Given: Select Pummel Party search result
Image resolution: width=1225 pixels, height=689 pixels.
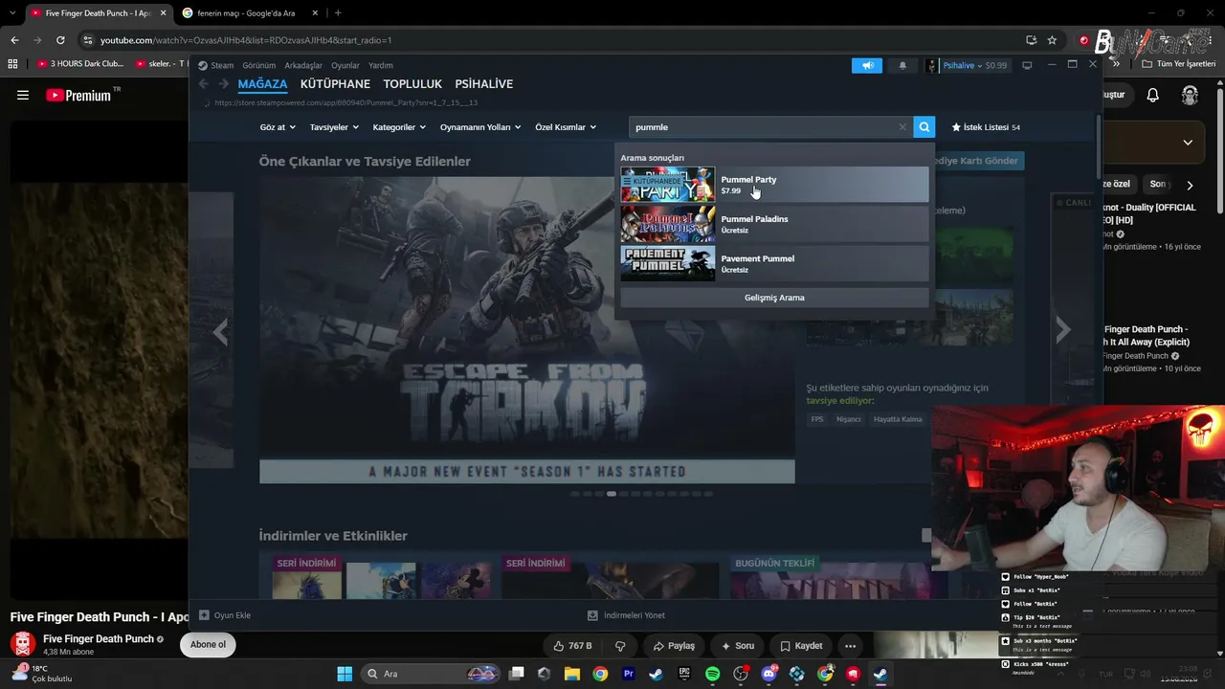Looking at the screenshot, I should click(x=774, y=185).
